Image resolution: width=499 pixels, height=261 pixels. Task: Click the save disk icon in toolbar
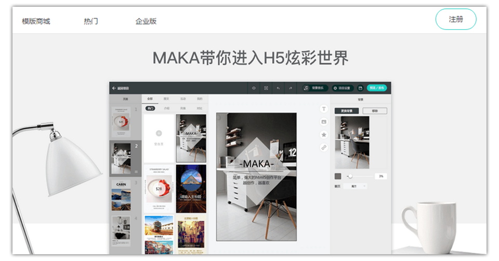coord(360,88)
